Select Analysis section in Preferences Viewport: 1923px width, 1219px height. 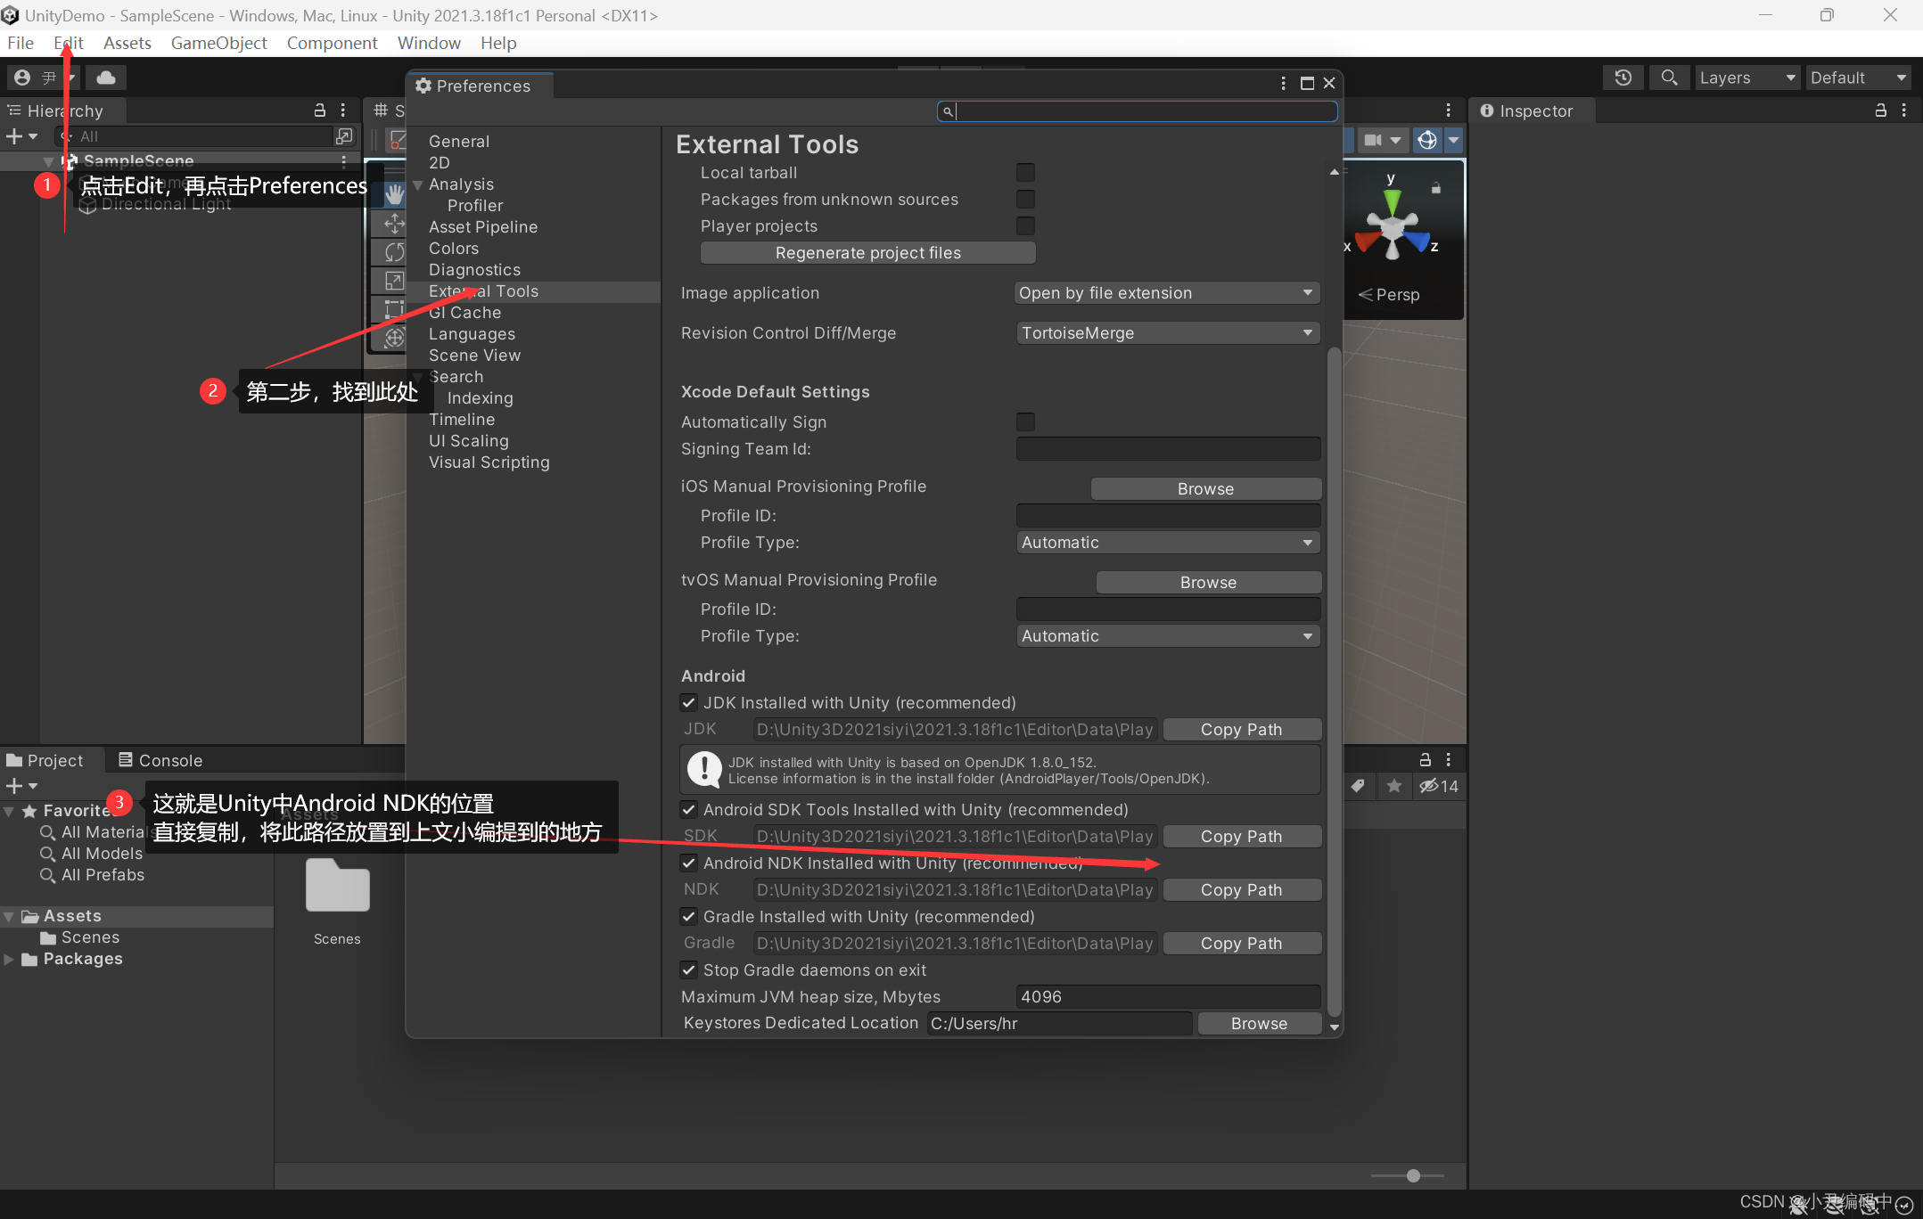tap(460, 184)
